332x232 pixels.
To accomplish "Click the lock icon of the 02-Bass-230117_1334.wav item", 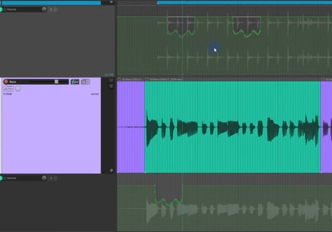I will pos(147,79).
